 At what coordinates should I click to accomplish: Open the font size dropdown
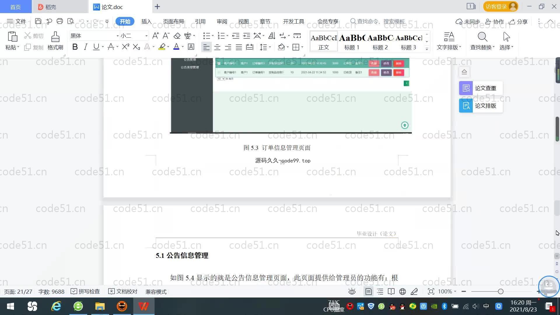(146, 36)
